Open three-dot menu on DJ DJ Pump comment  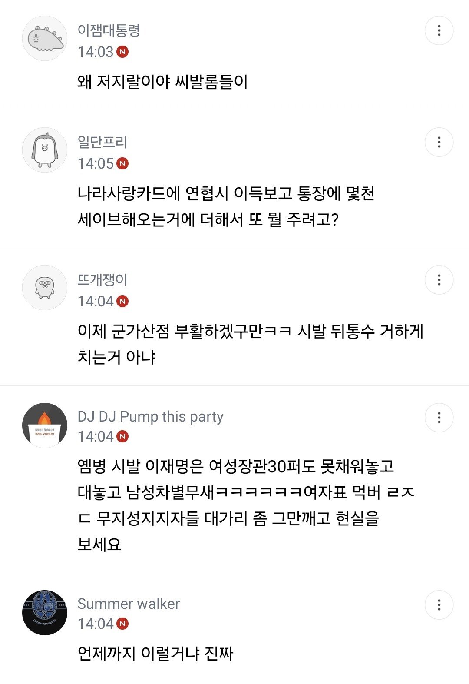pyautogui.click(x=439, y=418)
